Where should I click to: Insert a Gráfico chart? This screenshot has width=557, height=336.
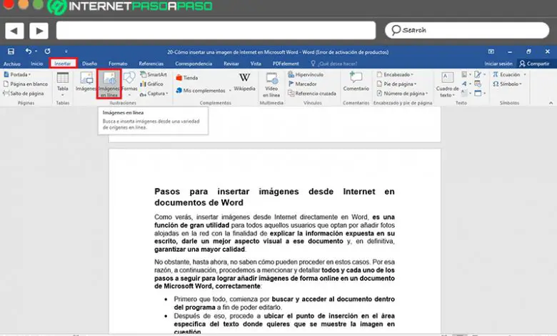click(x=151, y=84)
